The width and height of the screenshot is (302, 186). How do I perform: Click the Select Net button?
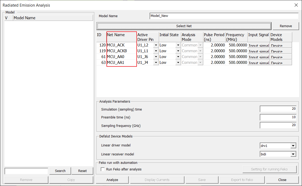(x=184, y=26)
